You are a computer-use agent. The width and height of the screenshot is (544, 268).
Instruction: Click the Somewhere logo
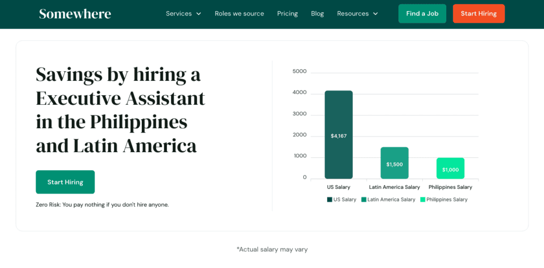click(x=75, y=14)
